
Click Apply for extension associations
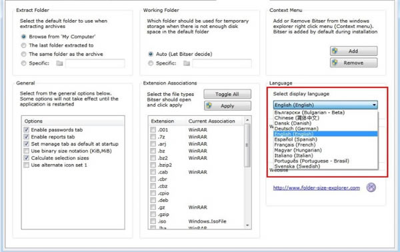pyautogui.click(x=227, y=106)
